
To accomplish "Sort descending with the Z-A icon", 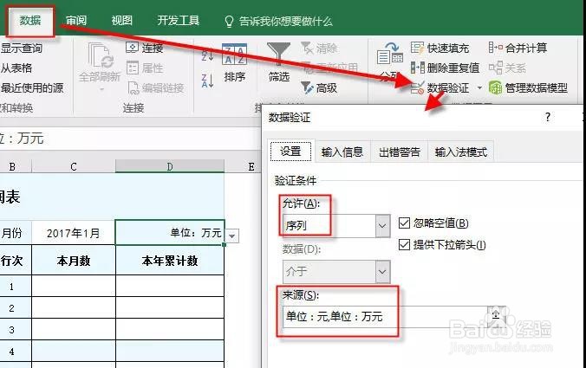I will (207, 81).
